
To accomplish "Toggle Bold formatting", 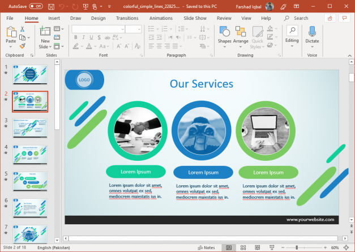I will 76,37.
